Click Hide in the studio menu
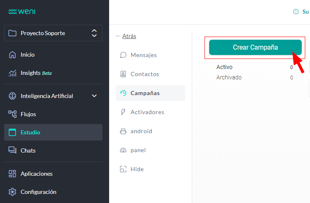310x203 pixels. point(150,169)
